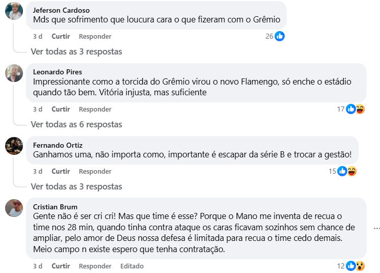Screen dimensions: 380x273
Task: Click the reaction icons on Cristian Brum's comment
Action: point(355,266)
